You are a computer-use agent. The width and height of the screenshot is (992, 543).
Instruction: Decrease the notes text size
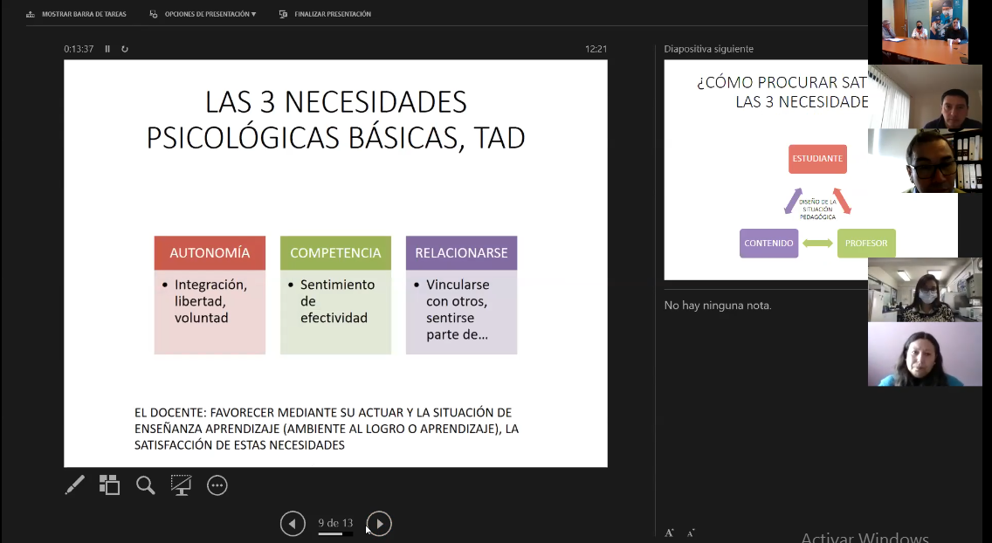691,533
